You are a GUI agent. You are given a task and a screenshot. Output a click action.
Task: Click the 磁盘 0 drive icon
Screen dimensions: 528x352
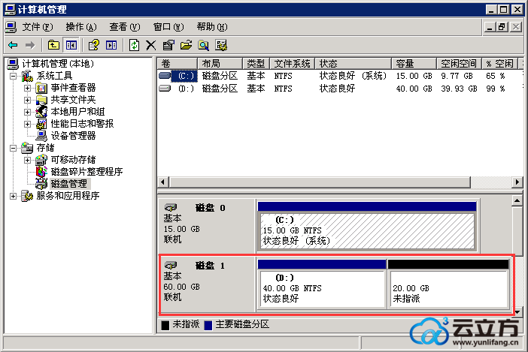(171, 208)
